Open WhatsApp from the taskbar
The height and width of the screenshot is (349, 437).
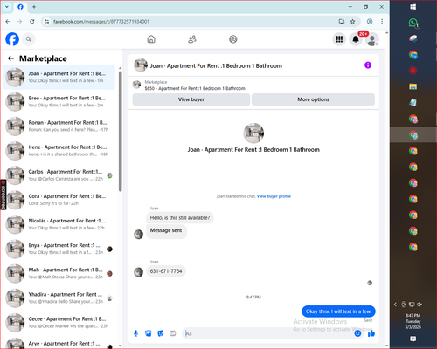tap(413, 23)
